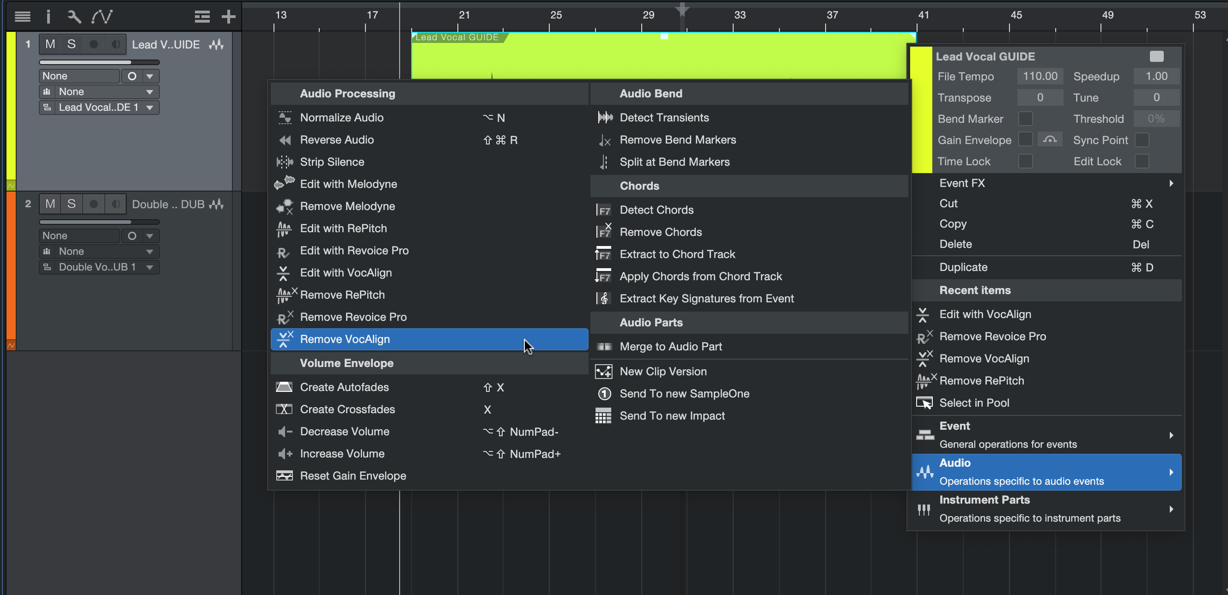The image size is (1228, 595).
Task: Click the waveform icon beside Lead V..UIDE
Action: click(217, 44)
